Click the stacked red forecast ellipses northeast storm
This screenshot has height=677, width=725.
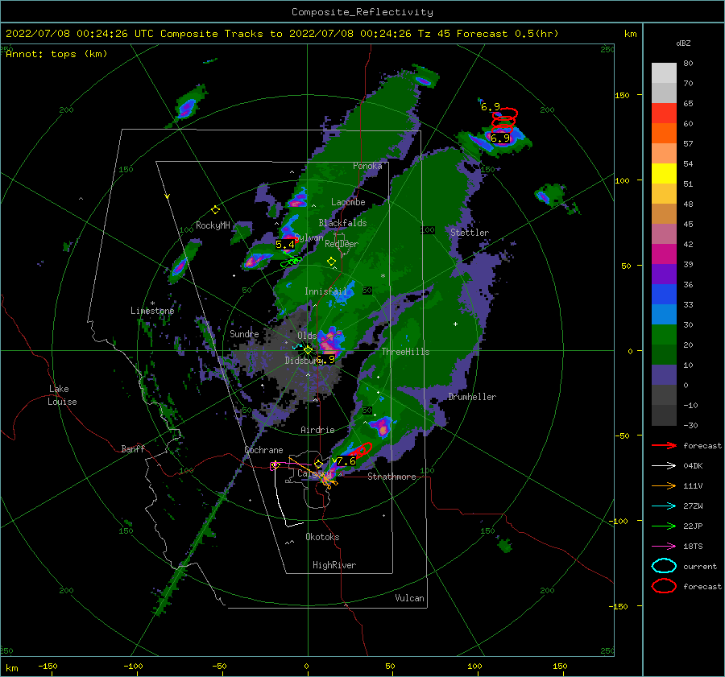504,121
